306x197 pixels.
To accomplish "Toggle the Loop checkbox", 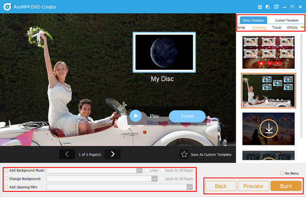I will (x=147, y=170).
